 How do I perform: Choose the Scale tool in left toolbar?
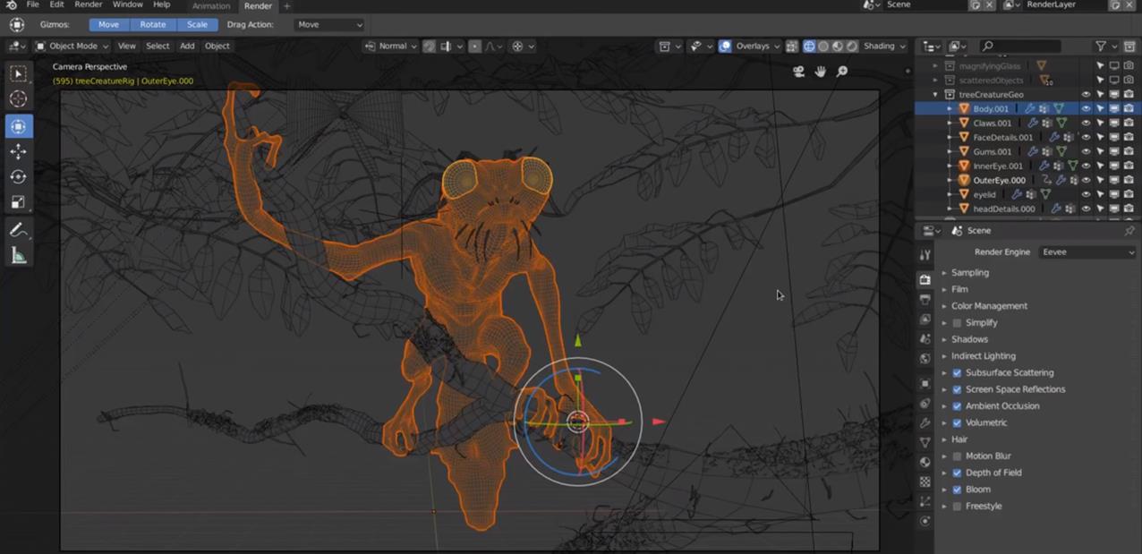18,202
